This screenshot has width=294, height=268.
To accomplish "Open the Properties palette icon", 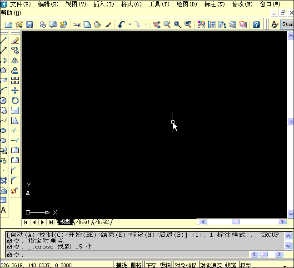I will [201, 25].
